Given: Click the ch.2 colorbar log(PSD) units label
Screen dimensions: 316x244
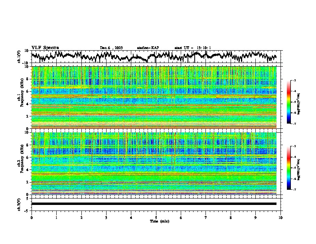Looking at the screenshot, I should pos(299,169).
